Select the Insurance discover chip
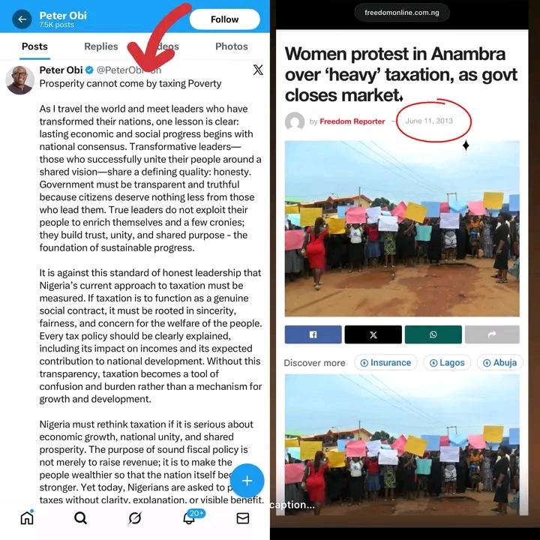Image resolution: width=540 pixels, height=540 pixels. pos(385,363)
